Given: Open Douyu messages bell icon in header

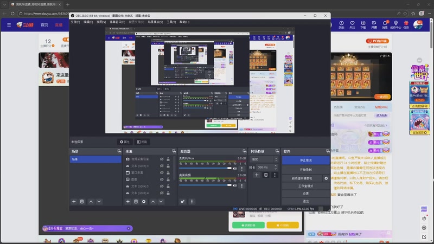Looking at the screenshot, I should click(385, 24).
